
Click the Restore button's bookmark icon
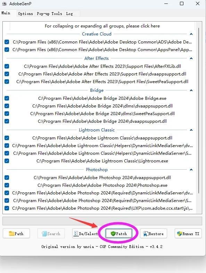[146, 234]
